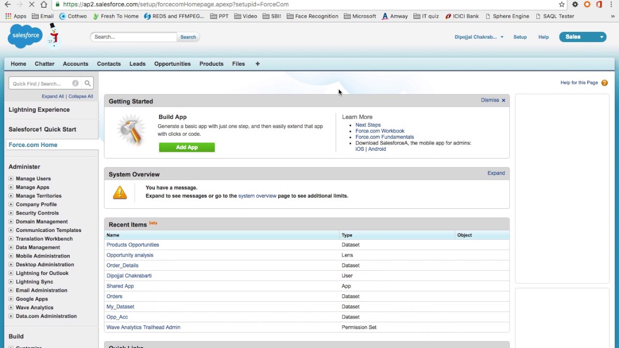Open the Chatter tab

pos(44,64)
